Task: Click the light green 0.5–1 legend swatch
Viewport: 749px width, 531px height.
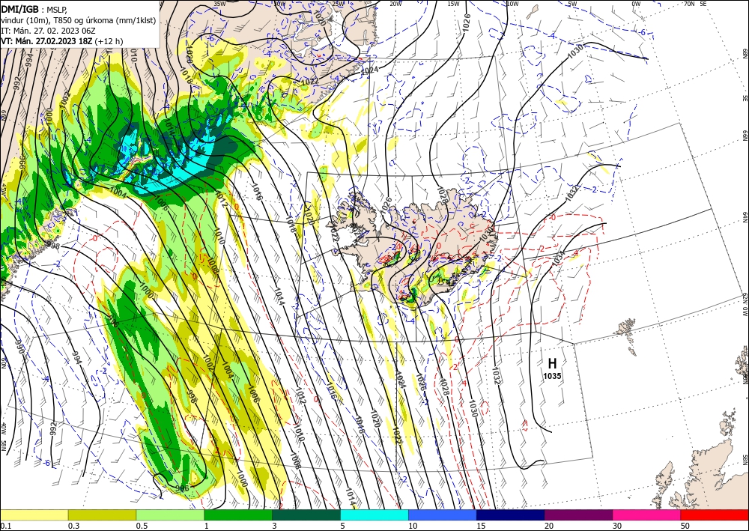Action: (x=170, y=515)
